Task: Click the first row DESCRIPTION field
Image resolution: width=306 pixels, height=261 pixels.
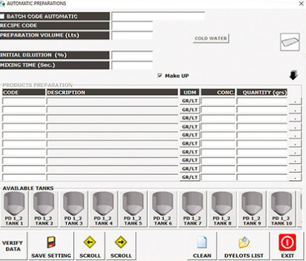Action: [x=113, y=102]
